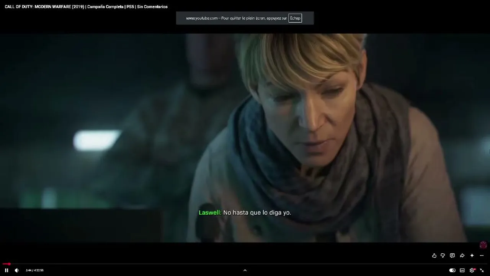Click the green 'Laswell:' speaker name
This screenshot has width=490, height=276.
[x=210, y=212]
